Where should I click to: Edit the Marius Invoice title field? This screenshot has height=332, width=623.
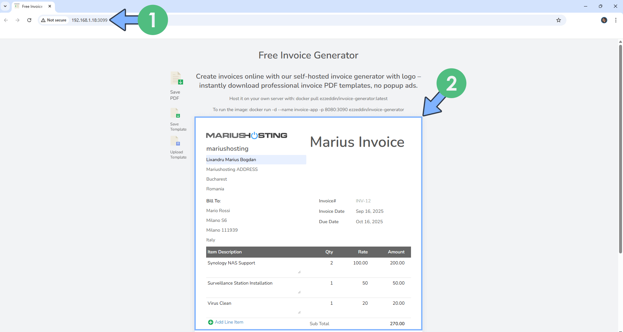click(357, 142)
